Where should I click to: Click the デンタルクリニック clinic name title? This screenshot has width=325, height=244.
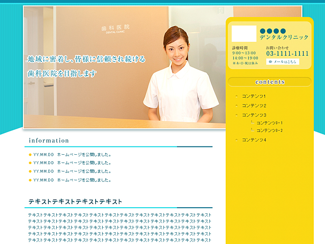(x=284, y=37)
